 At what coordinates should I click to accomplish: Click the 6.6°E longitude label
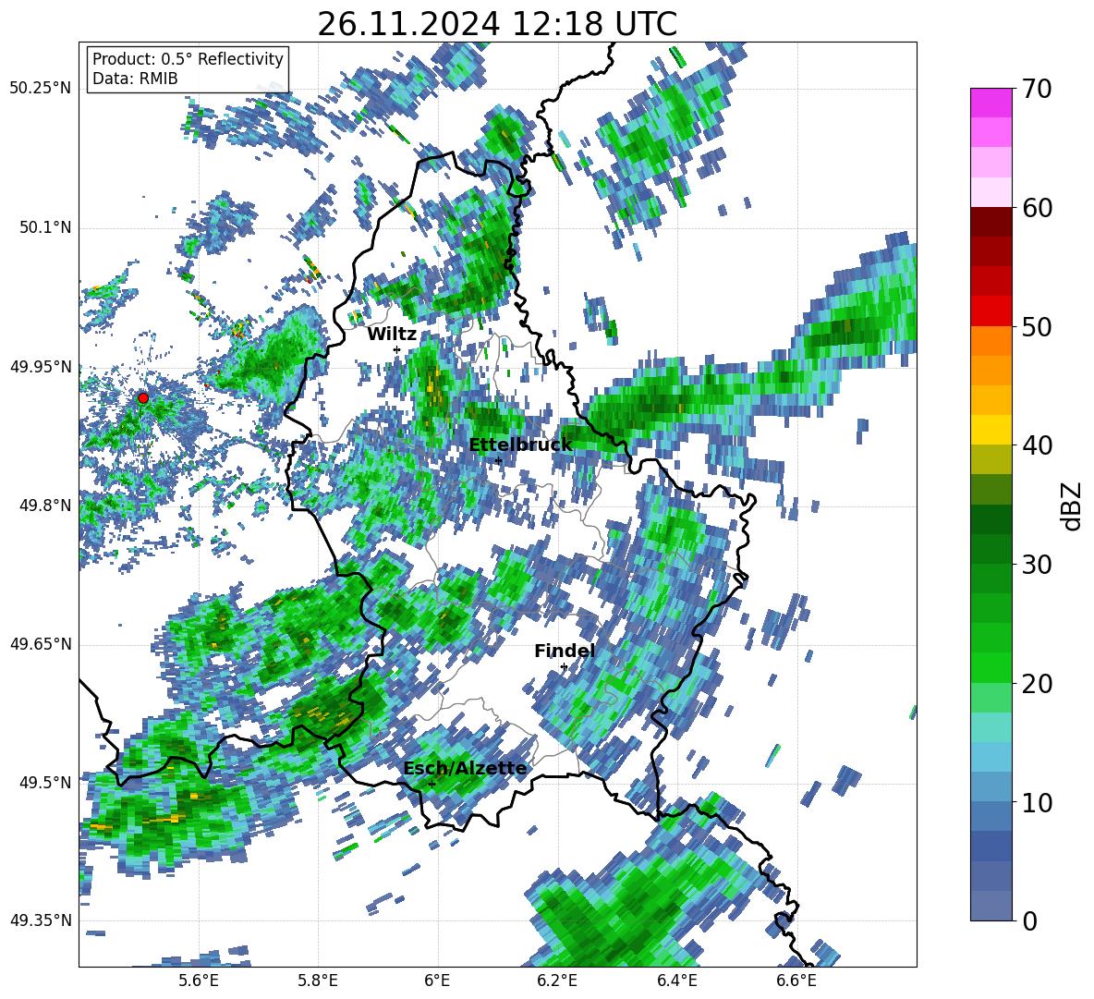click(796, 981)
